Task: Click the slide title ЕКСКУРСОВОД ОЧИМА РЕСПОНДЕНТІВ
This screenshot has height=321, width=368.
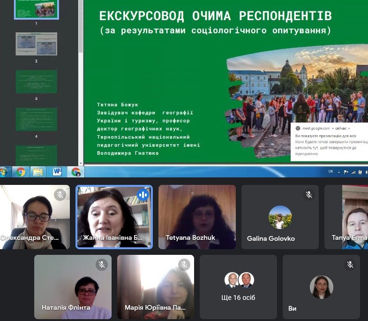Action: point(216,16)
